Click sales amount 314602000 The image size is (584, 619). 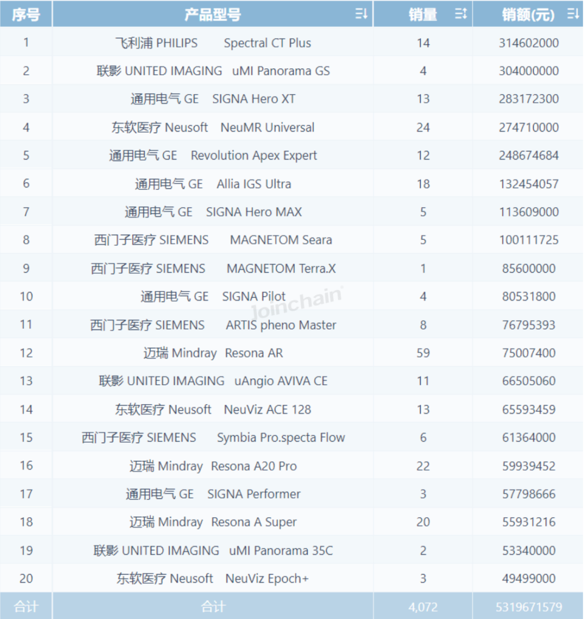coord(529,43)
